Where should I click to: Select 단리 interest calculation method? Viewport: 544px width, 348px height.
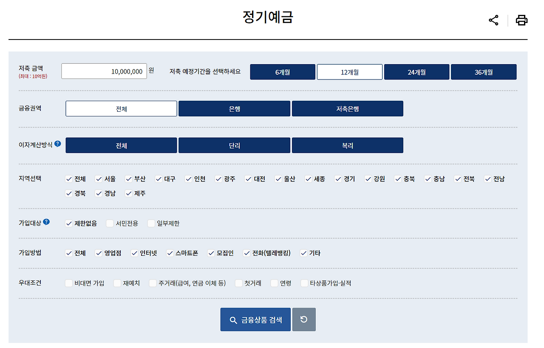[234, 145]
